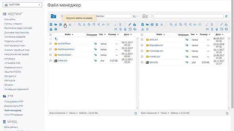Image resolution: width=234 pixels, height=131 pixels.
Task: Create a new folder in the themes panel
Action: coord(56,24)
